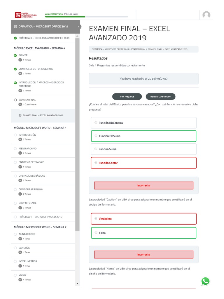Open Práctica 1 – Microsoft Word 2019
Image resolution: width=224 pixels, height=299 pixels.
(40, 217)
